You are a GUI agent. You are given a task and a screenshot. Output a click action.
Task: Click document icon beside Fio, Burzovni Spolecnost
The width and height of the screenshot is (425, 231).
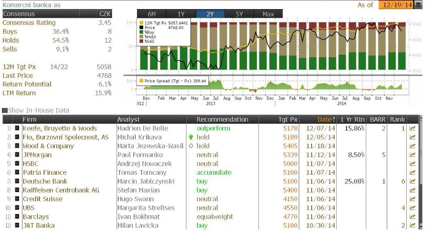(x=17, y=137)
